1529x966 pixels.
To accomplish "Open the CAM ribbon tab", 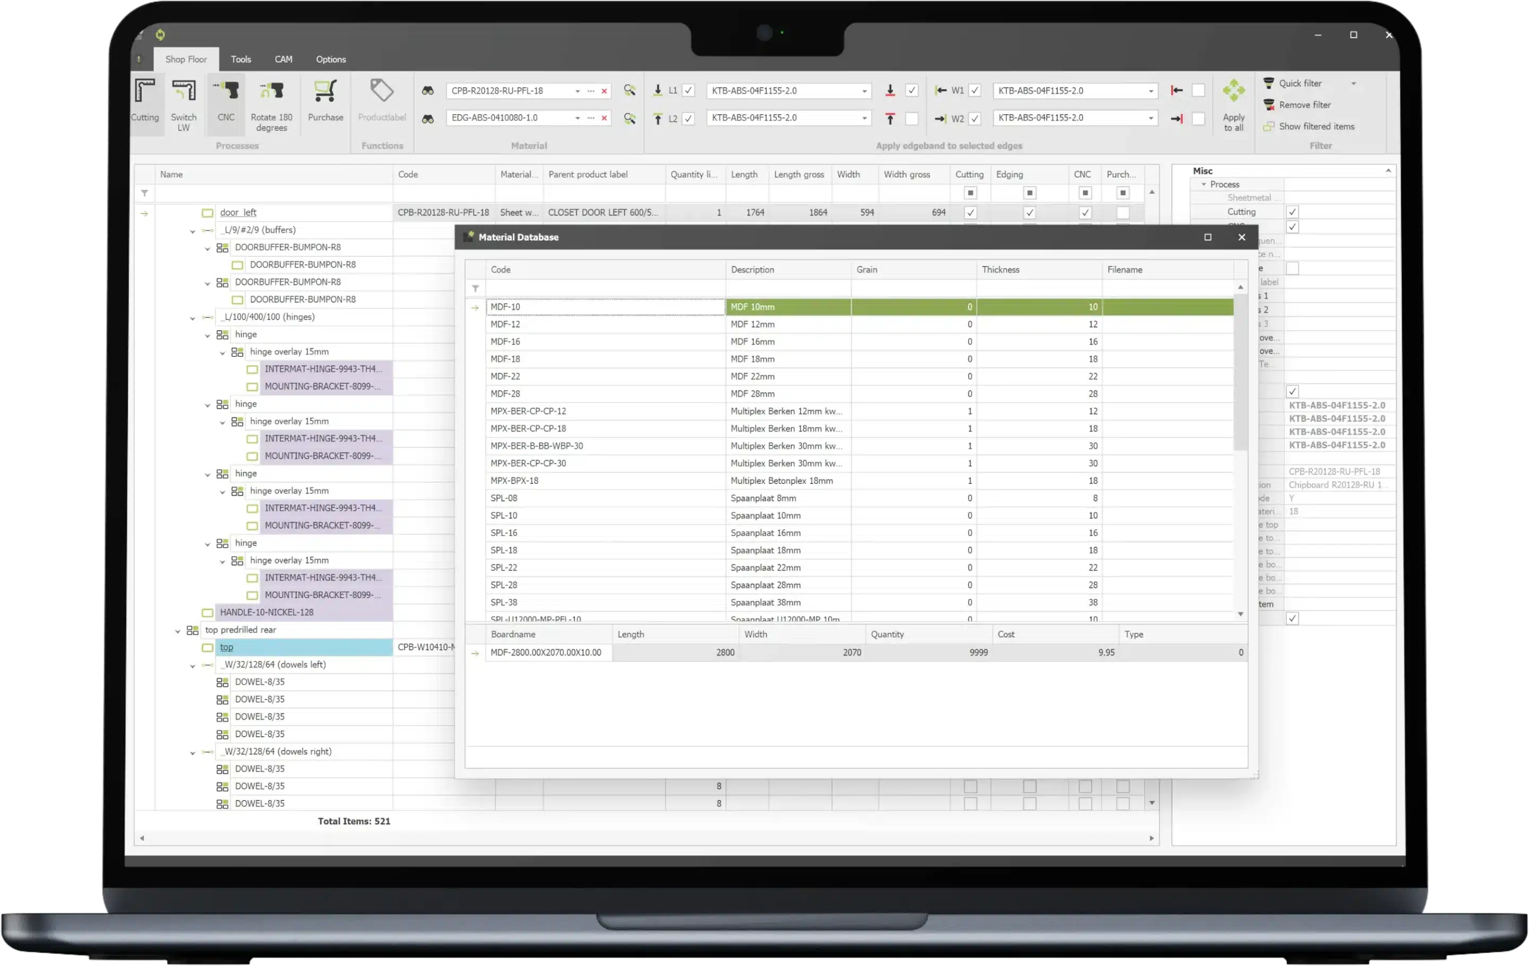I will 283,59.
